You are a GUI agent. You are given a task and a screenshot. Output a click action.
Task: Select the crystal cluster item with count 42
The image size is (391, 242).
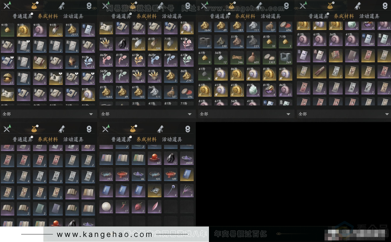139,76
